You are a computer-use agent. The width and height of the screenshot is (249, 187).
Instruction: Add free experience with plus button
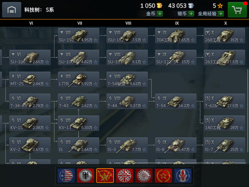(x=221, y=13)
